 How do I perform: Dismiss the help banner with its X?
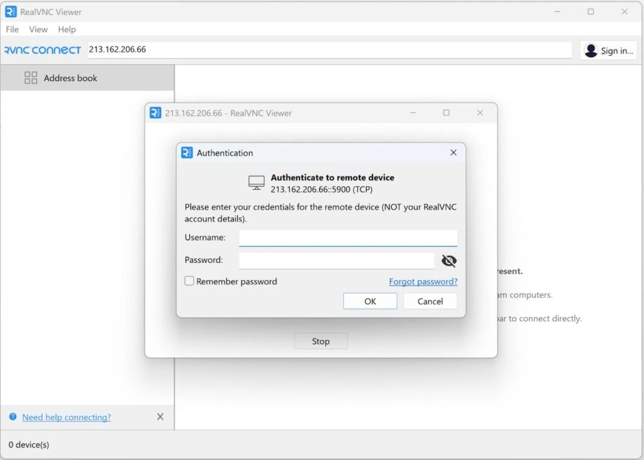click(x=160, y=417)
